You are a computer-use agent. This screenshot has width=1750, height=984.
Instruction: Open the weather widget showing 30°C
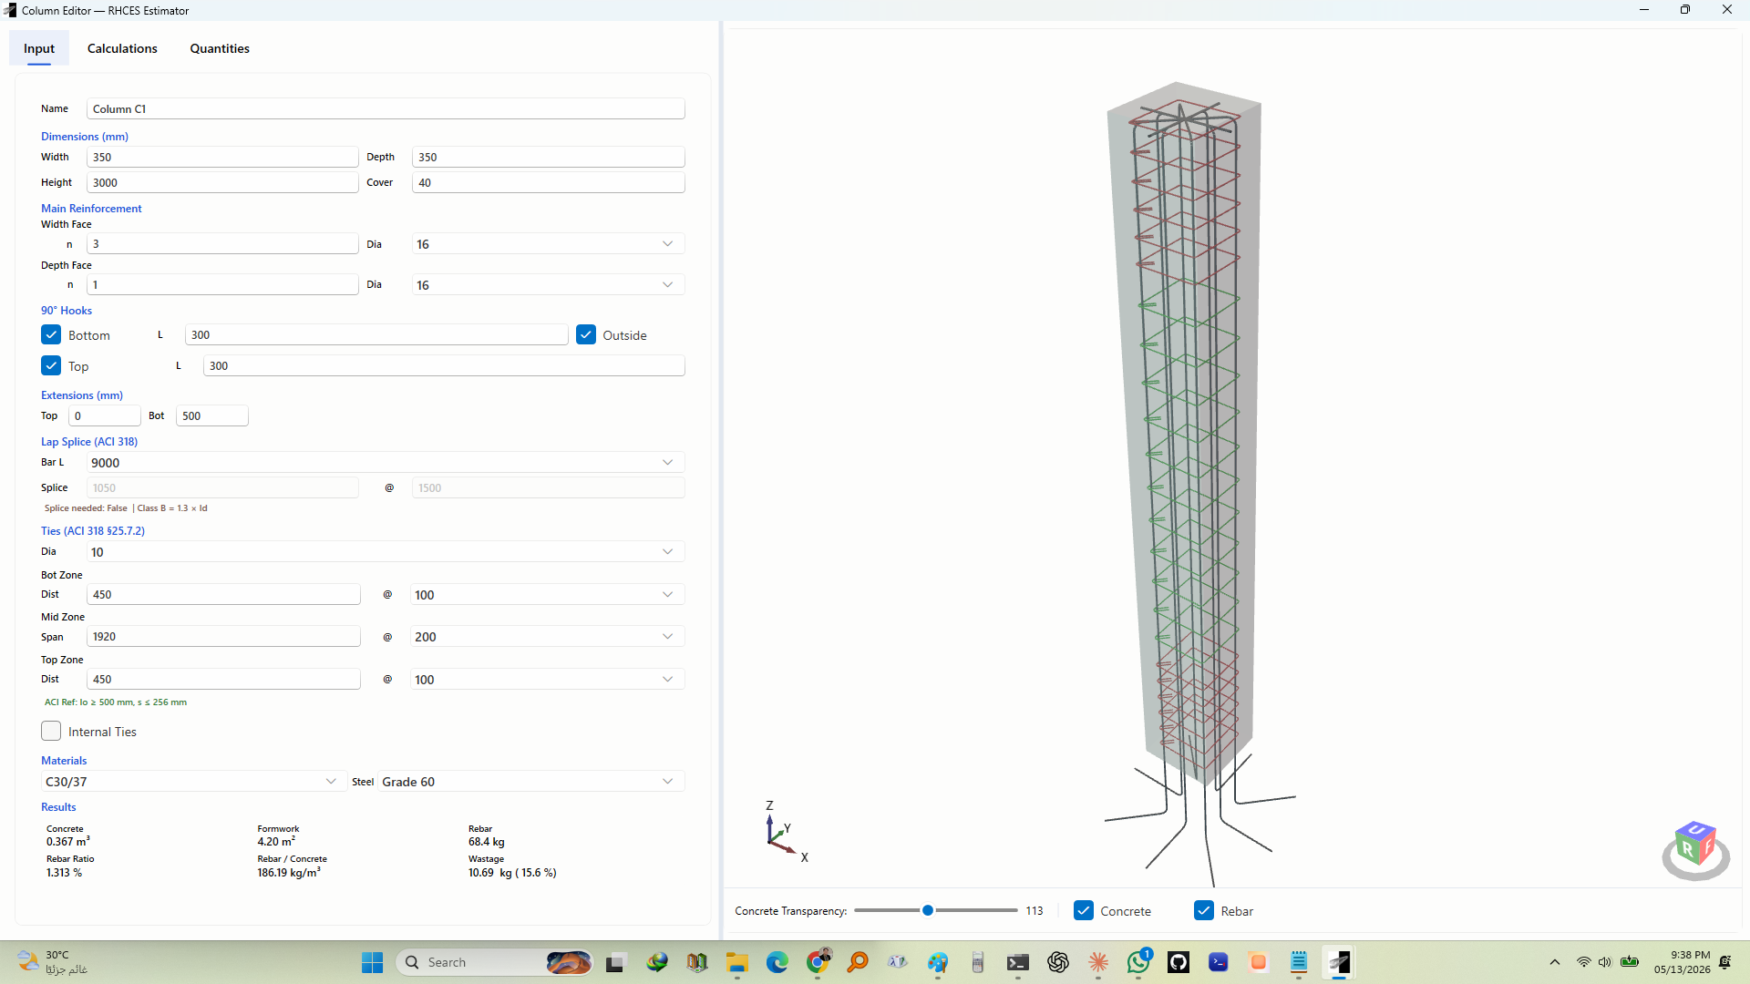[x=53, y=962]
